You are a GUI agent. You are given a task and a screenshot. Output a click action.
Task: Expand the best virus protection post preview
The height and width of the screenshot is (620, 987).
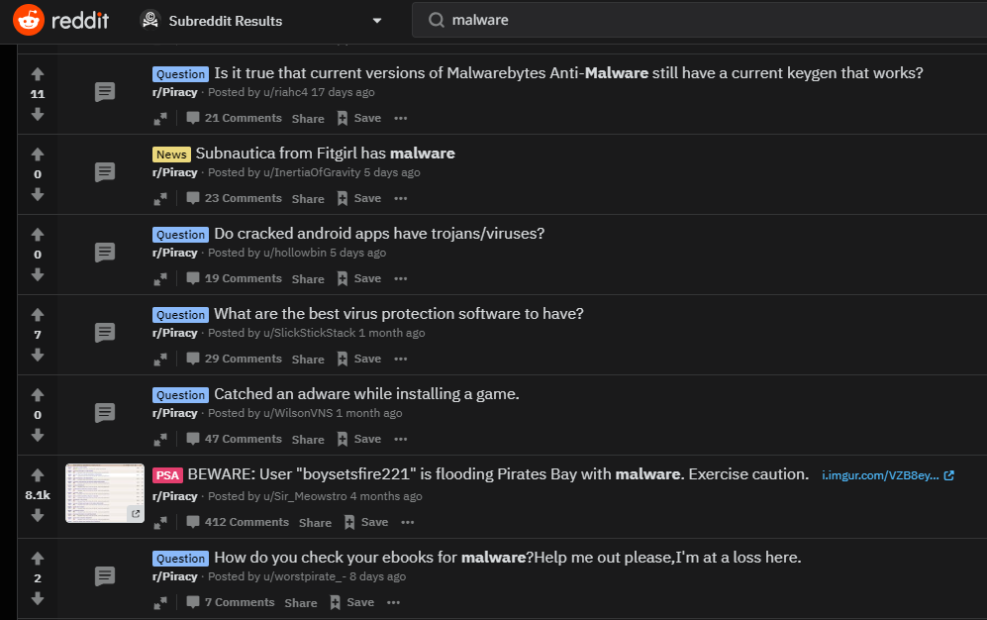click(160, 360)
